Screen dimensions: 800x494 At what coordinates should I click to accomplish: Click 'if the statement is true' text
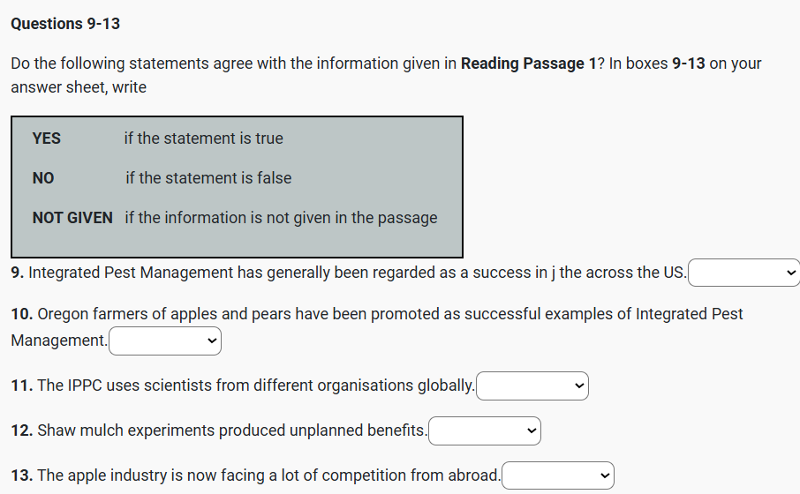[x=203, y=138]
